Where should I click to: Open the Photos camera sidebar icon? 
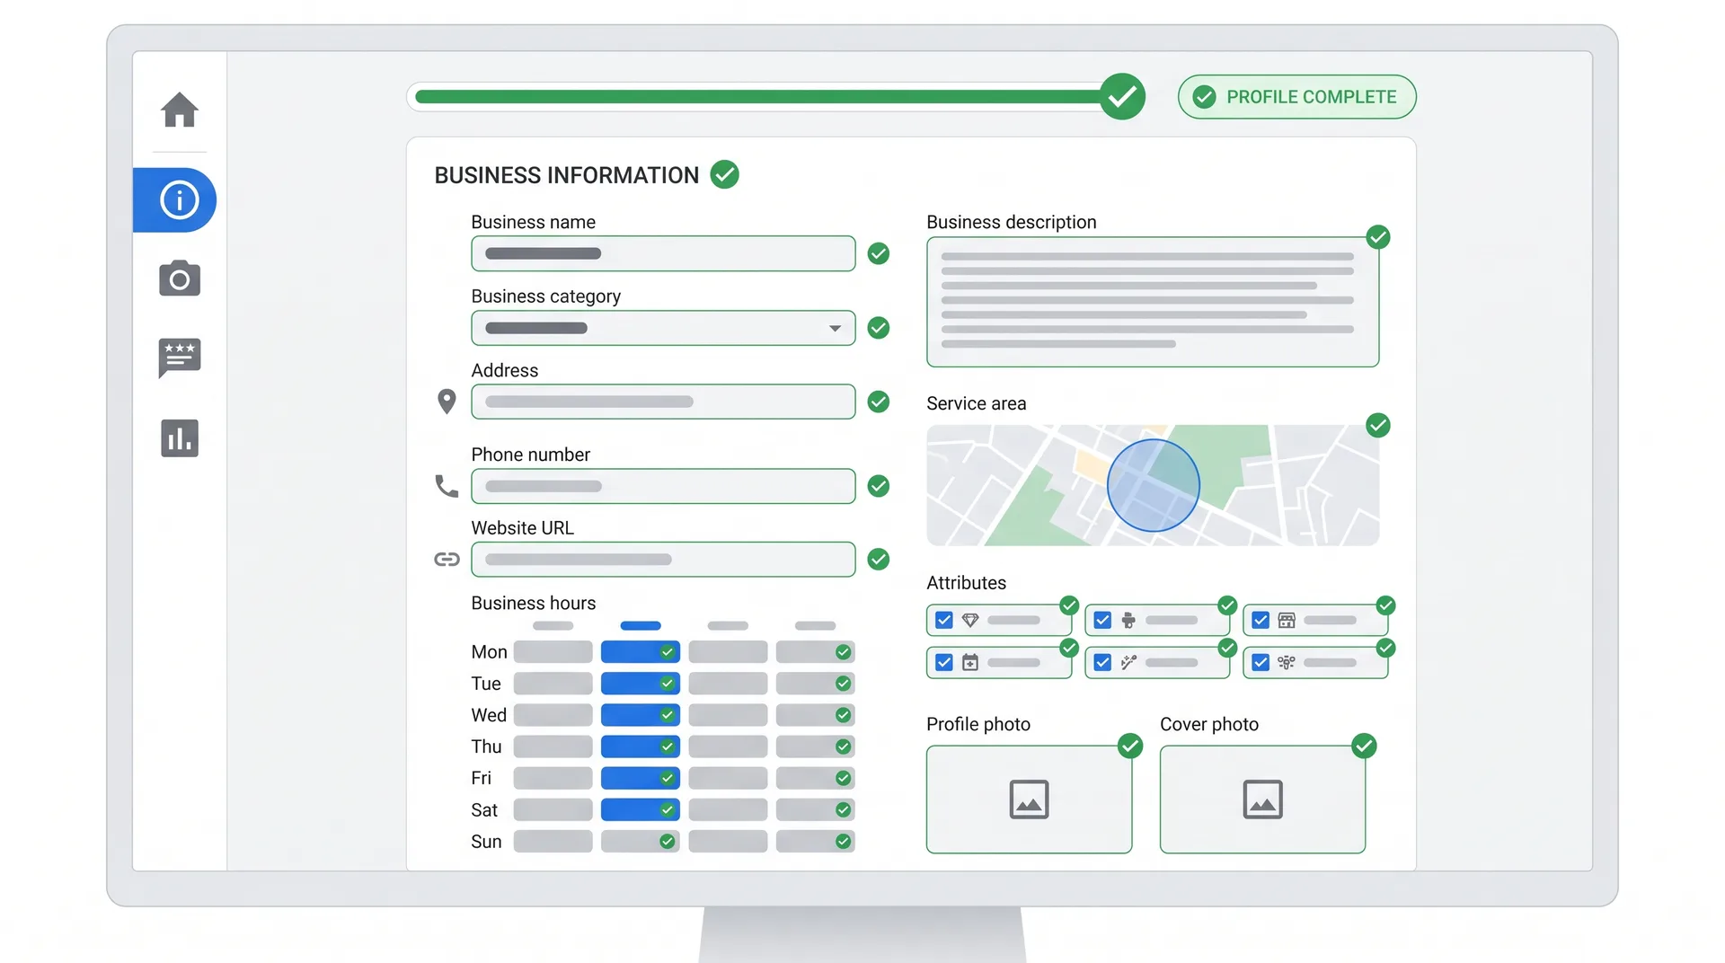point(180,278)
